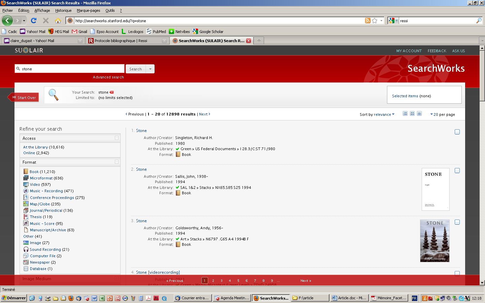Click the Video facet icon
Screen dimensions: 485x303
(x=26, y=184)
